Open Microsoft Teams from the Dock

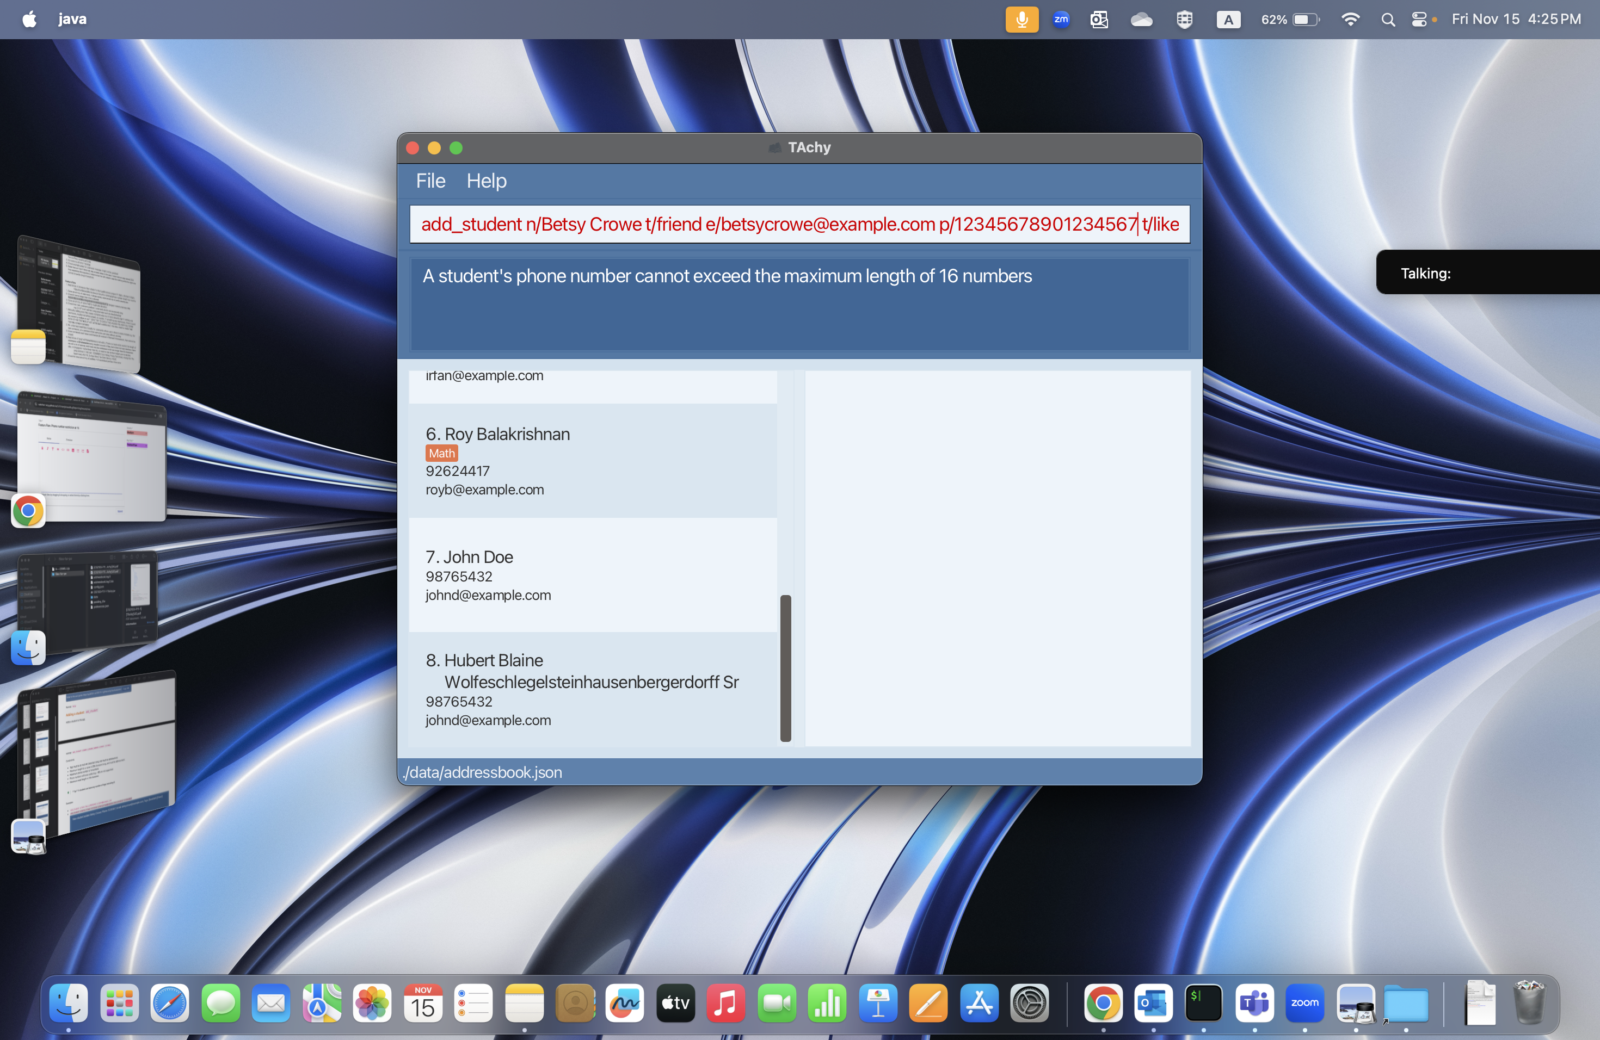1254,1003
